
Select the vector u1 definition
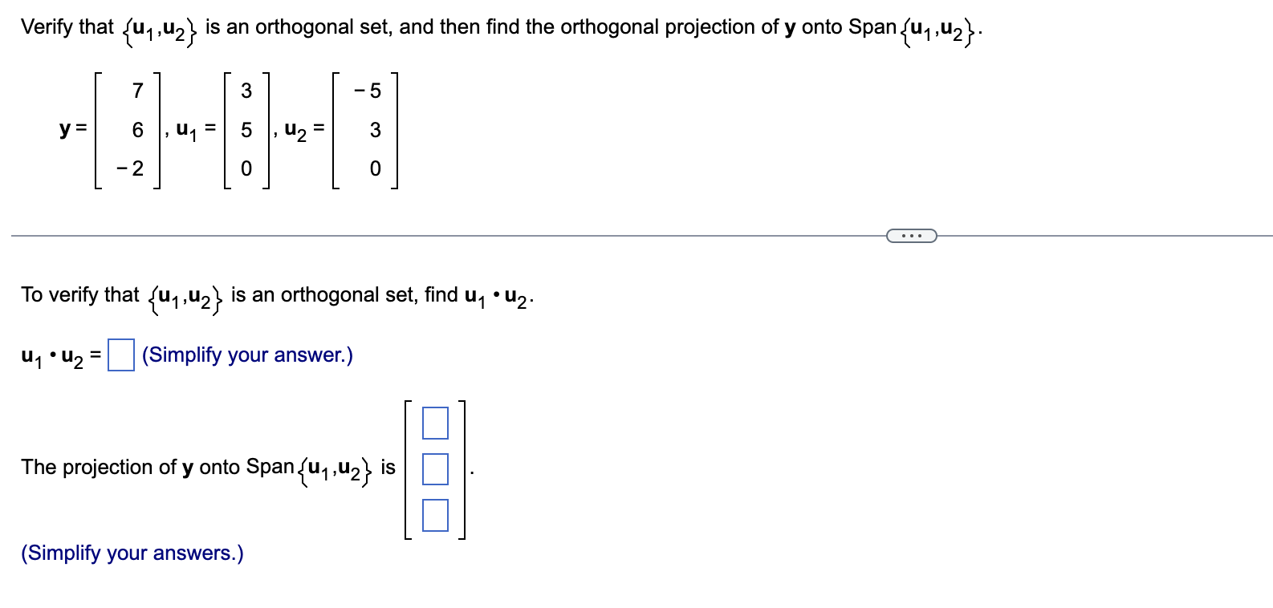click(227, 131)
